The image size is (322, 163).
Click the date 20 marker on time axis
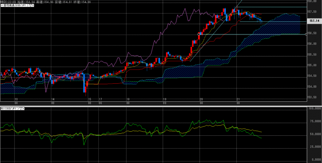201,99
